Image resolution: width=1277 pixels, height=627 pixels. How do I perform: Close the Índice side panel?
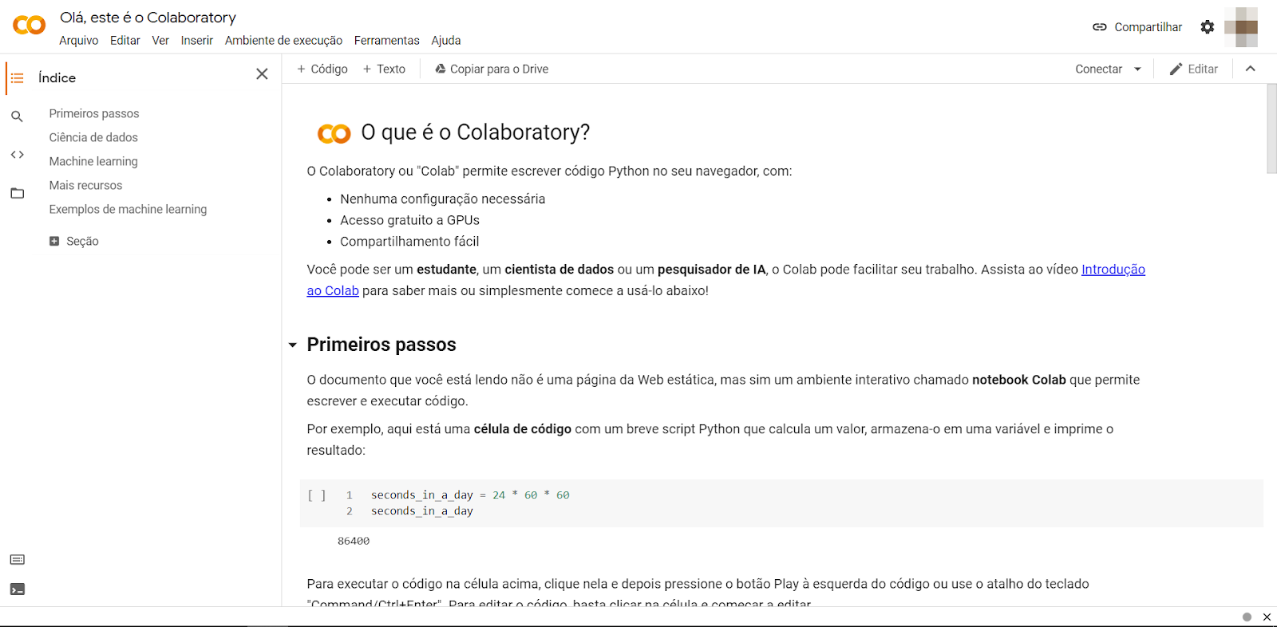tap(262, 74)
